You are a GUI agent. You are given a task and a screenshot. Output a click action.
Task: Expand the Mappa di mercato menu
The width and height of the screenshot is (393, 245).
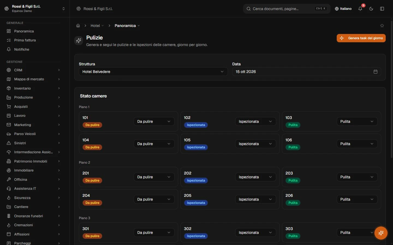tap(33, 79)
